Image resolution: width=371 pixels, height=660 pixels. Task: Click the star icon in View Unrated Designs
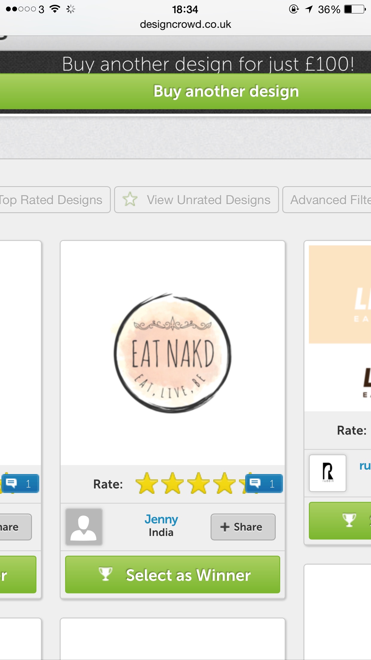click(x=130, y=200)
